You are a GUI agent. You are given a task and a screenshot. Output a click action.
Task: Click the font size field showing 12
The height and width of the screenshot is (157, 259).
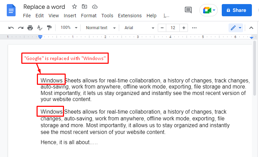173,28
